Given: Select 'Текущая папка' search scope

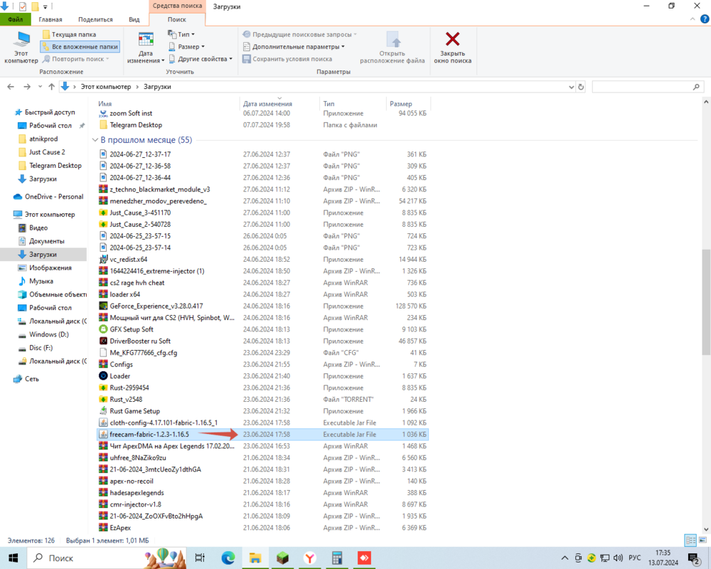Looking at the screenshot, I should (69, 34).
